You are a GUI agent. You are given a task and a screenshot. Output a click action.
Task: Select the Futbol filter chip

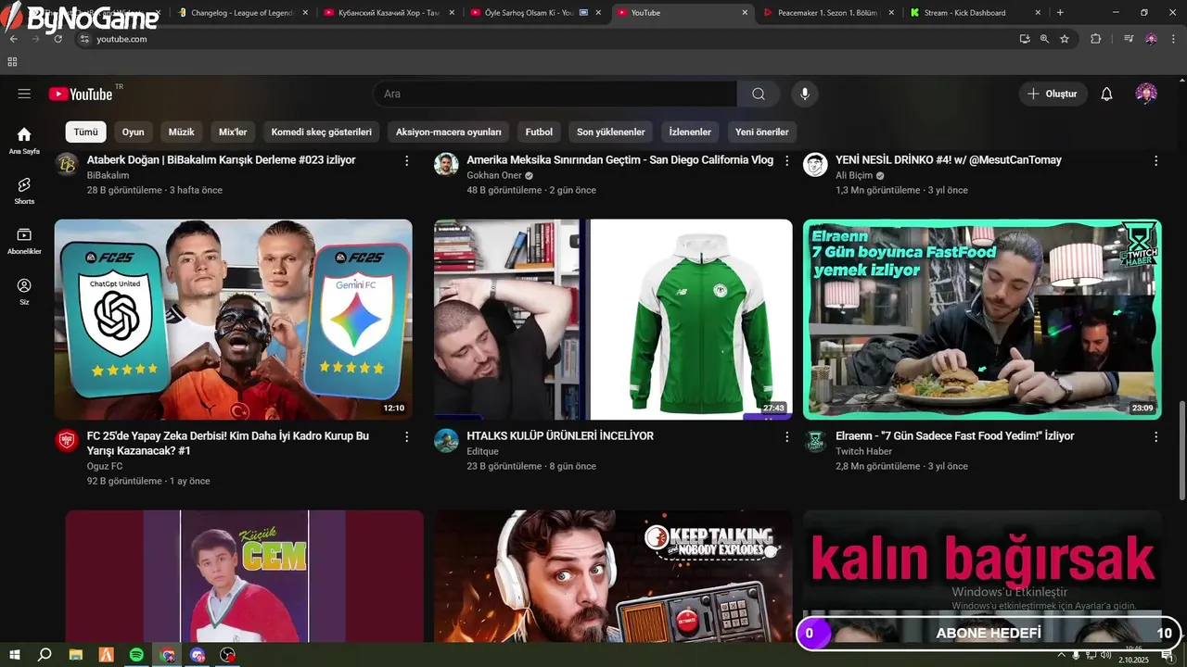[539, 132]
